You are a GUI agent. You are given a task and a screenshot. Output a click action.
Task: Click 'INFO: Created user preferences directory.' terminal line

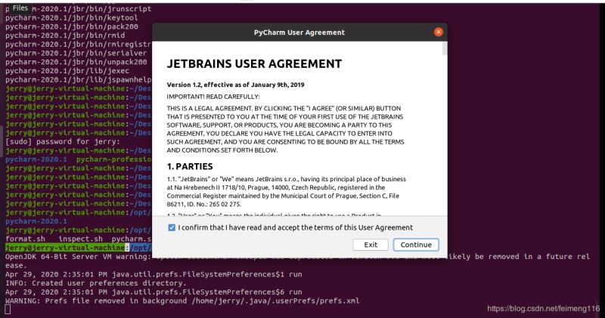pos(96,283)
